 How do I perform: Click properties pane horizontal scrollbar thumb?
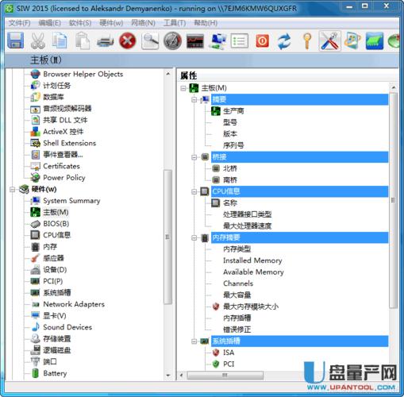pos(225,375)
